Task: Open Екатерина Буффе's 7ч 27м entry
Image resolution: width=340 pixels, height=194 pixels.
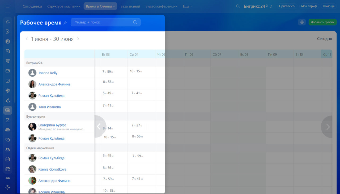Action: point(138,125)
